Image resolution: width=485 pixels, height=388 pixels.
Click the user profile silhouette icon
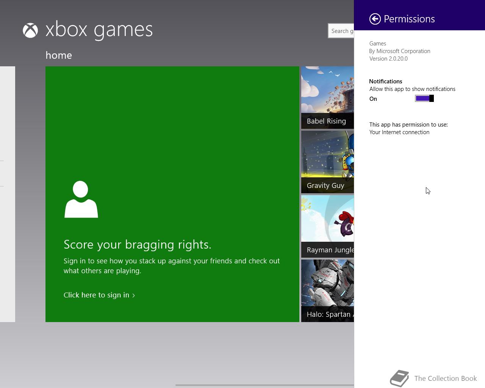pos(81,199)
